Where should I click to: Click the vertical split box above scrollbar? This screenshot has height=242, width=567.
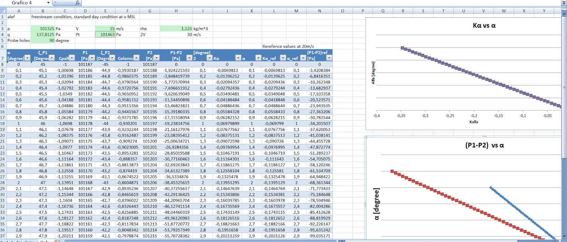tap(564, 8)
